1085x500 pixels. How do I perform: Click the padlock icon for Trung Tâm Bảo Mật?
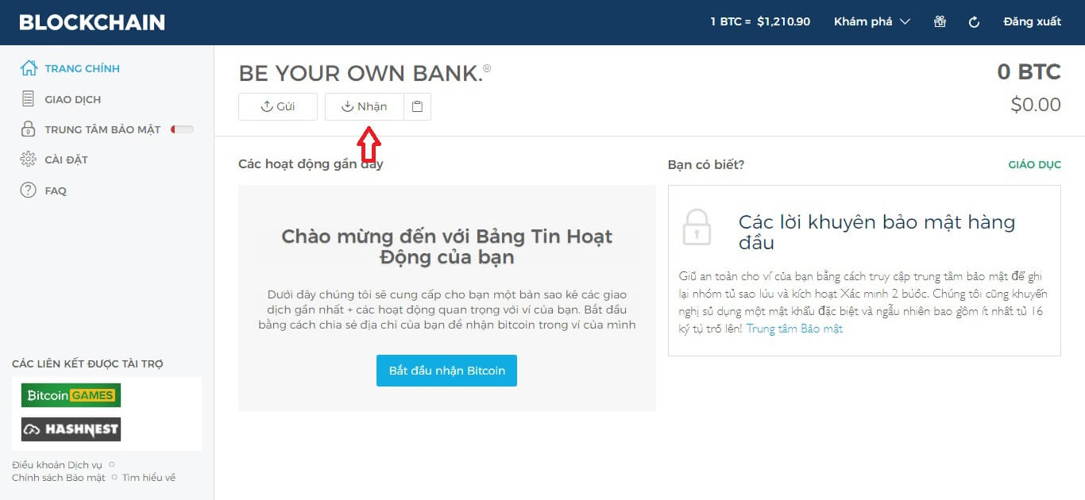pyautogui.click(x=29, y=129)
